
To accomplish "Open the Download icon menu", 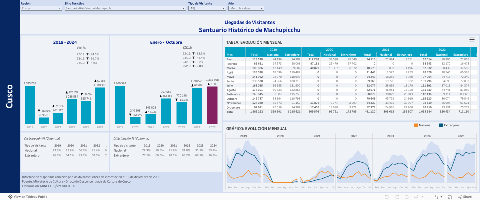I will (438, 197).
